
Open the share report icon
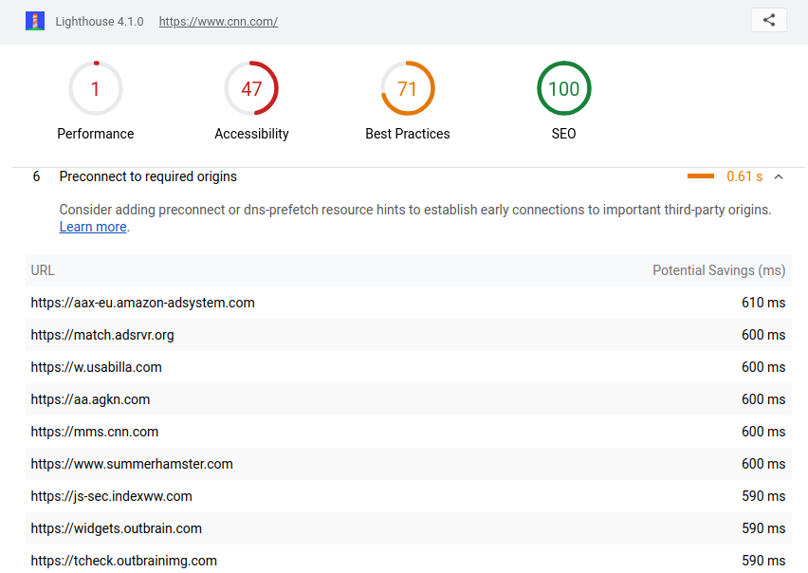click(768, 19)
